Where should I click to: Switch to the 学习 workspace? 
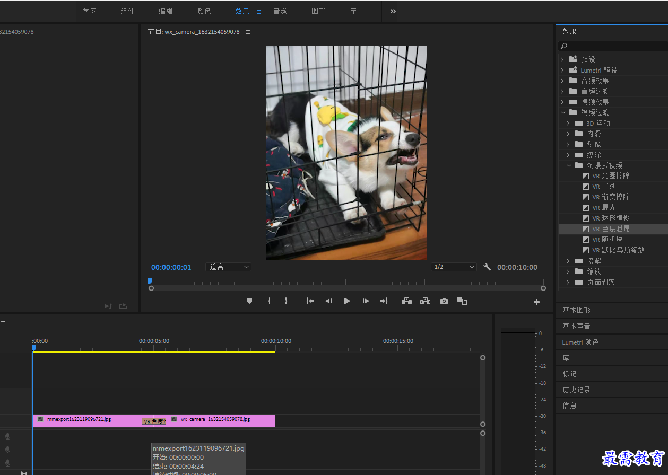(x=90, y=11)
